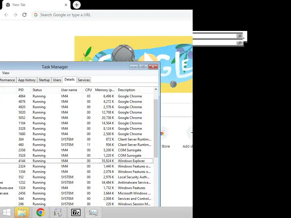Select the process row with PID 4876

77,102
